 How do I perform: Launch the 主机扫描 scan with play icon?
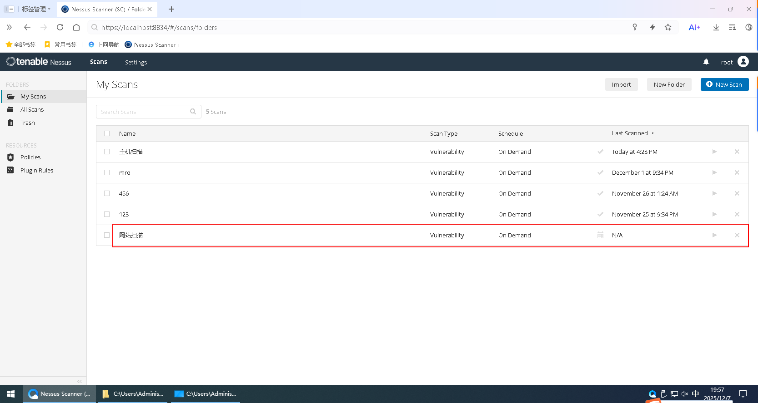tap(714, 152)
